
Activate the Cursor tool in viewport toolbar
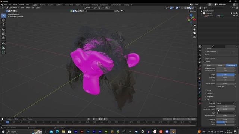(x=3, y=20)
